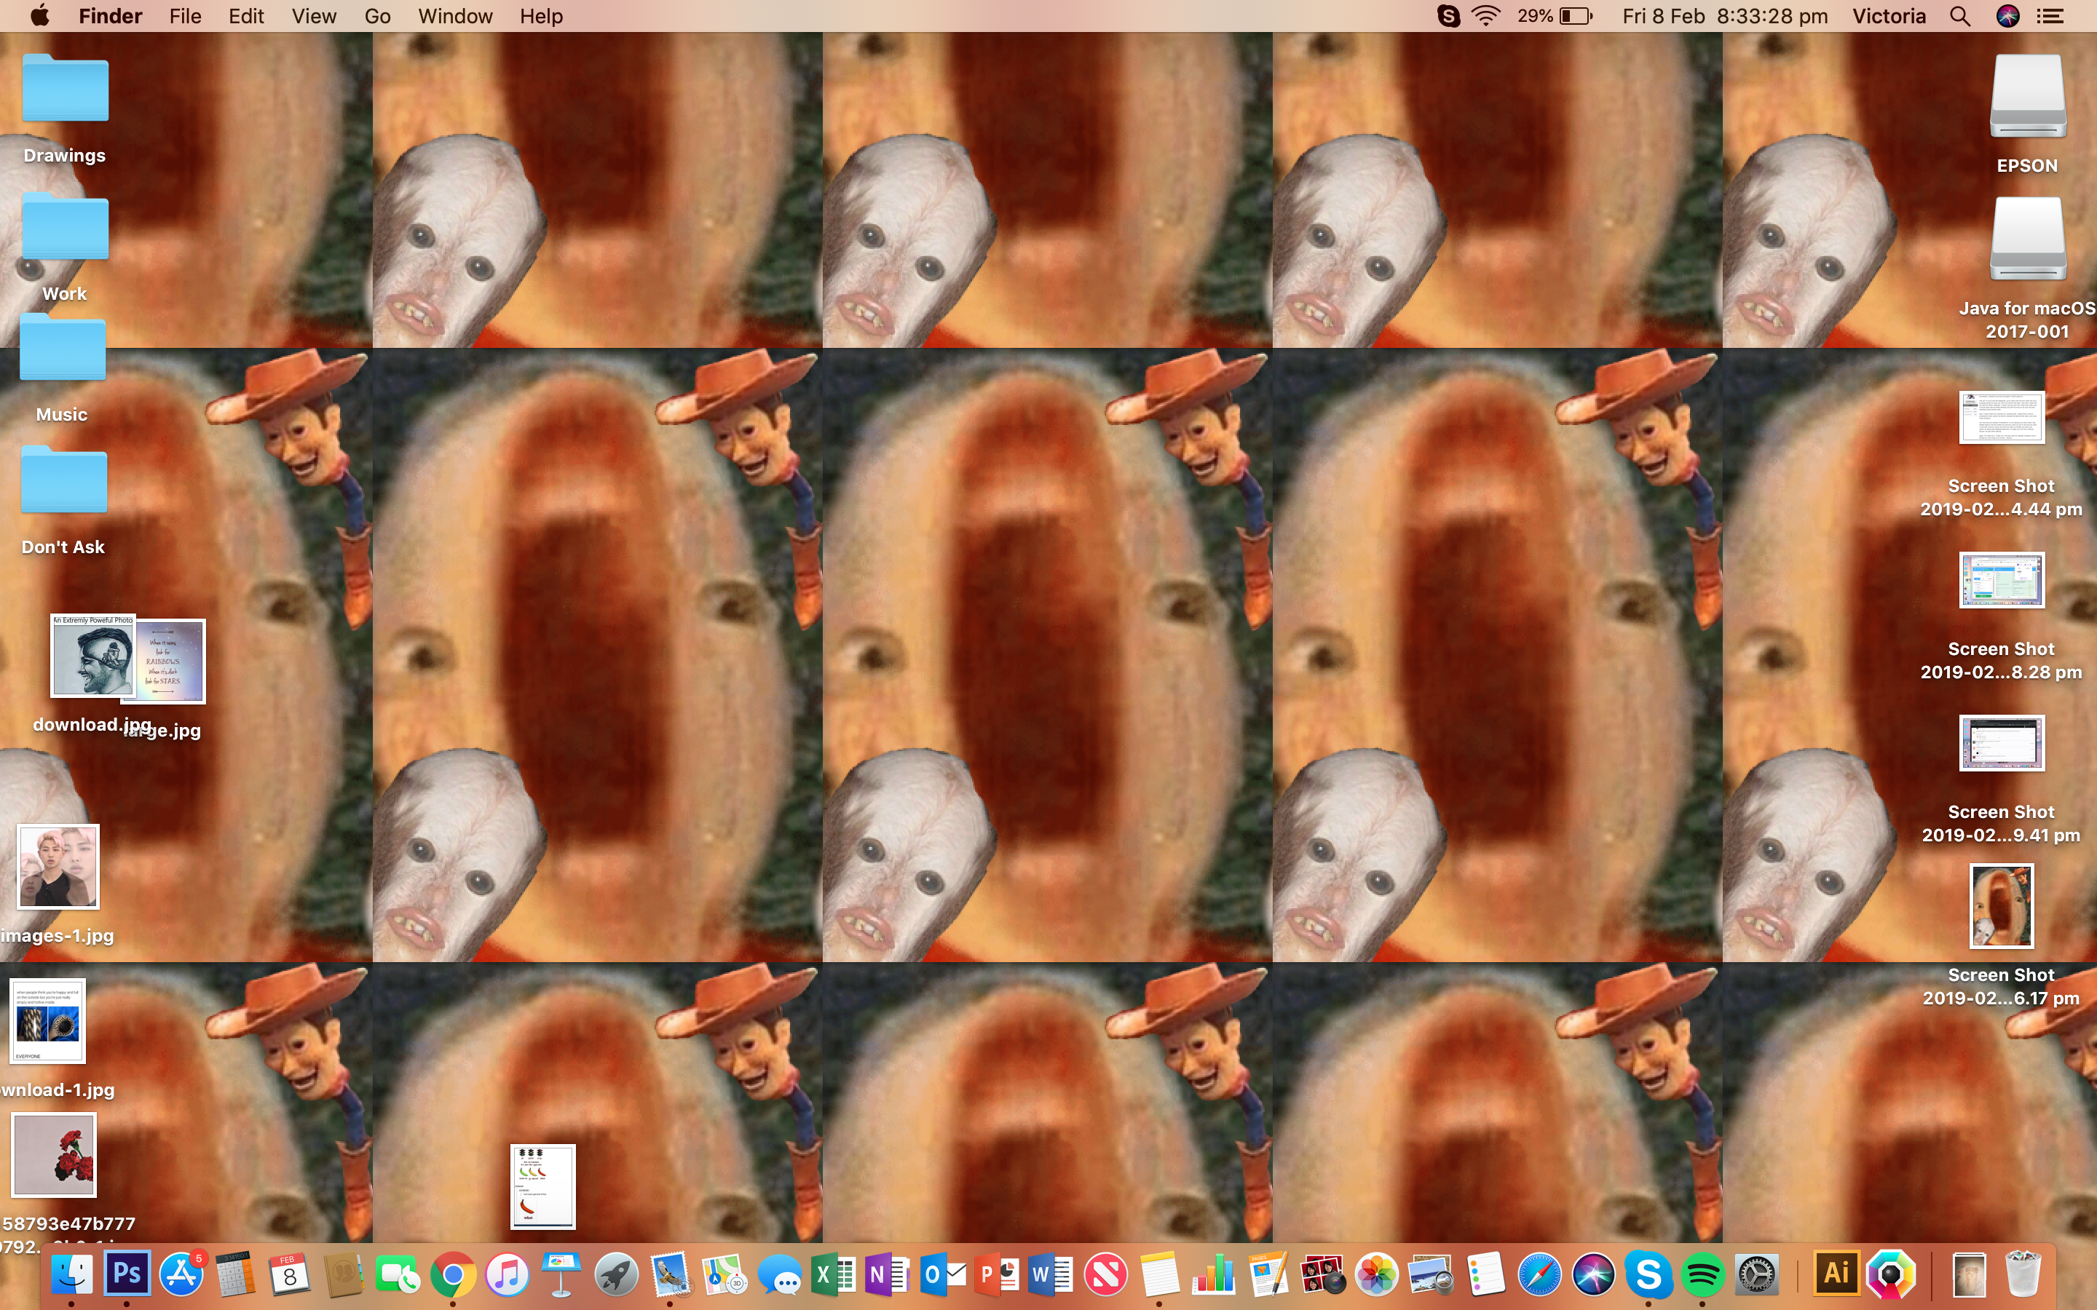Launch FaceTime from the Dock

coord(398,1274)
